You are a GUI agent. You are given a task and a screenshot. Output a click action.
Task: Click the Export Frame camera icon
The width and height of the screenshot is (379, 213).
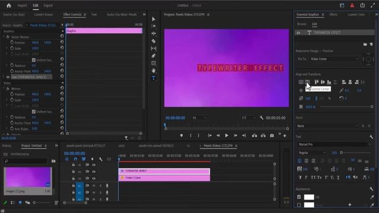coord(272,135)
